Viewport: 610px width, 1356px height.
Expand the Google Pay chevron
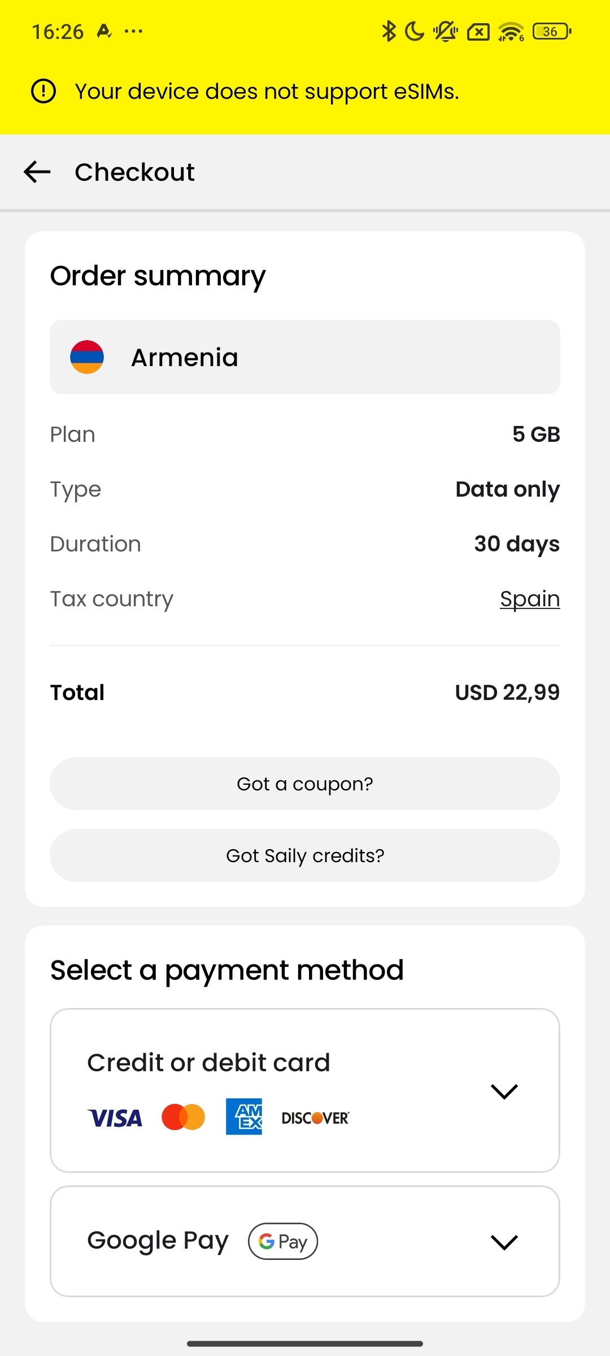[504, 1242]
